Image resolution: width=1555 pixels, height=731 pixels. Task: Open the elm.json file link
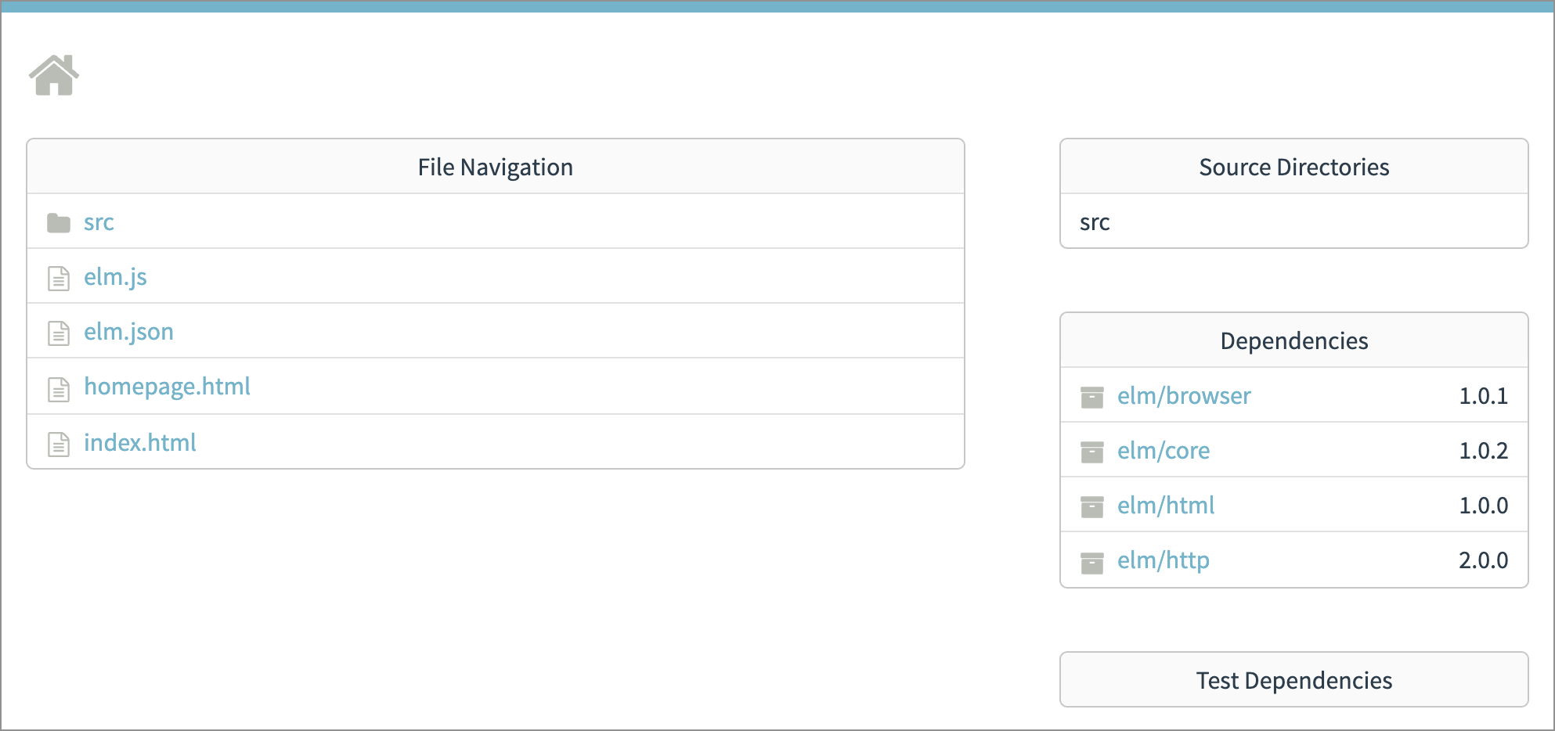(x=128, y=332)
